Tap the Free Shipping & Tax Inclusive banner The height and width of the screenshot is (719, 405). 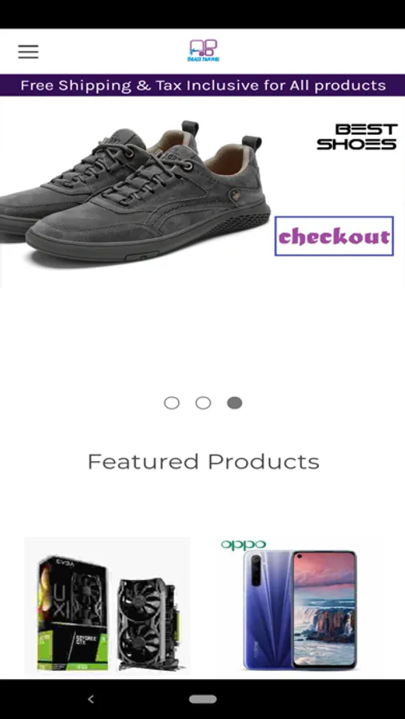[203, 85]
